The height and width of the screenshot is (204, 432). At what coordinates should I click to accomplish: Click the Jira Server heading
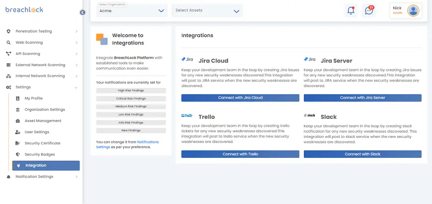(x=337, y=61)
